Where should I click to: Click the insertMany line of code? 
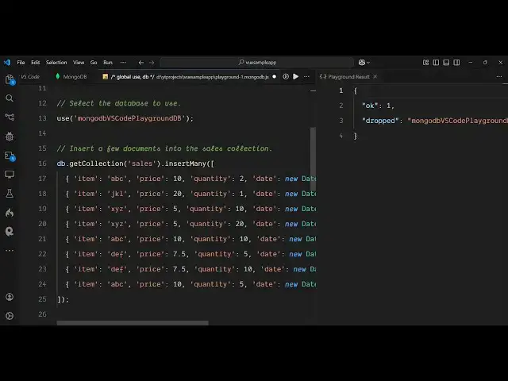click(x=136, y=164)
